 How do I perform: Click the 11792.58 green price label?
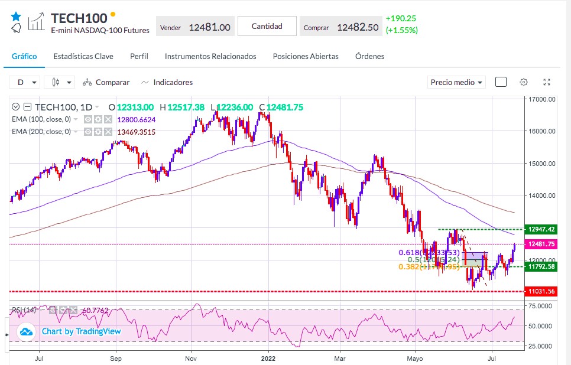coord(541,267)
